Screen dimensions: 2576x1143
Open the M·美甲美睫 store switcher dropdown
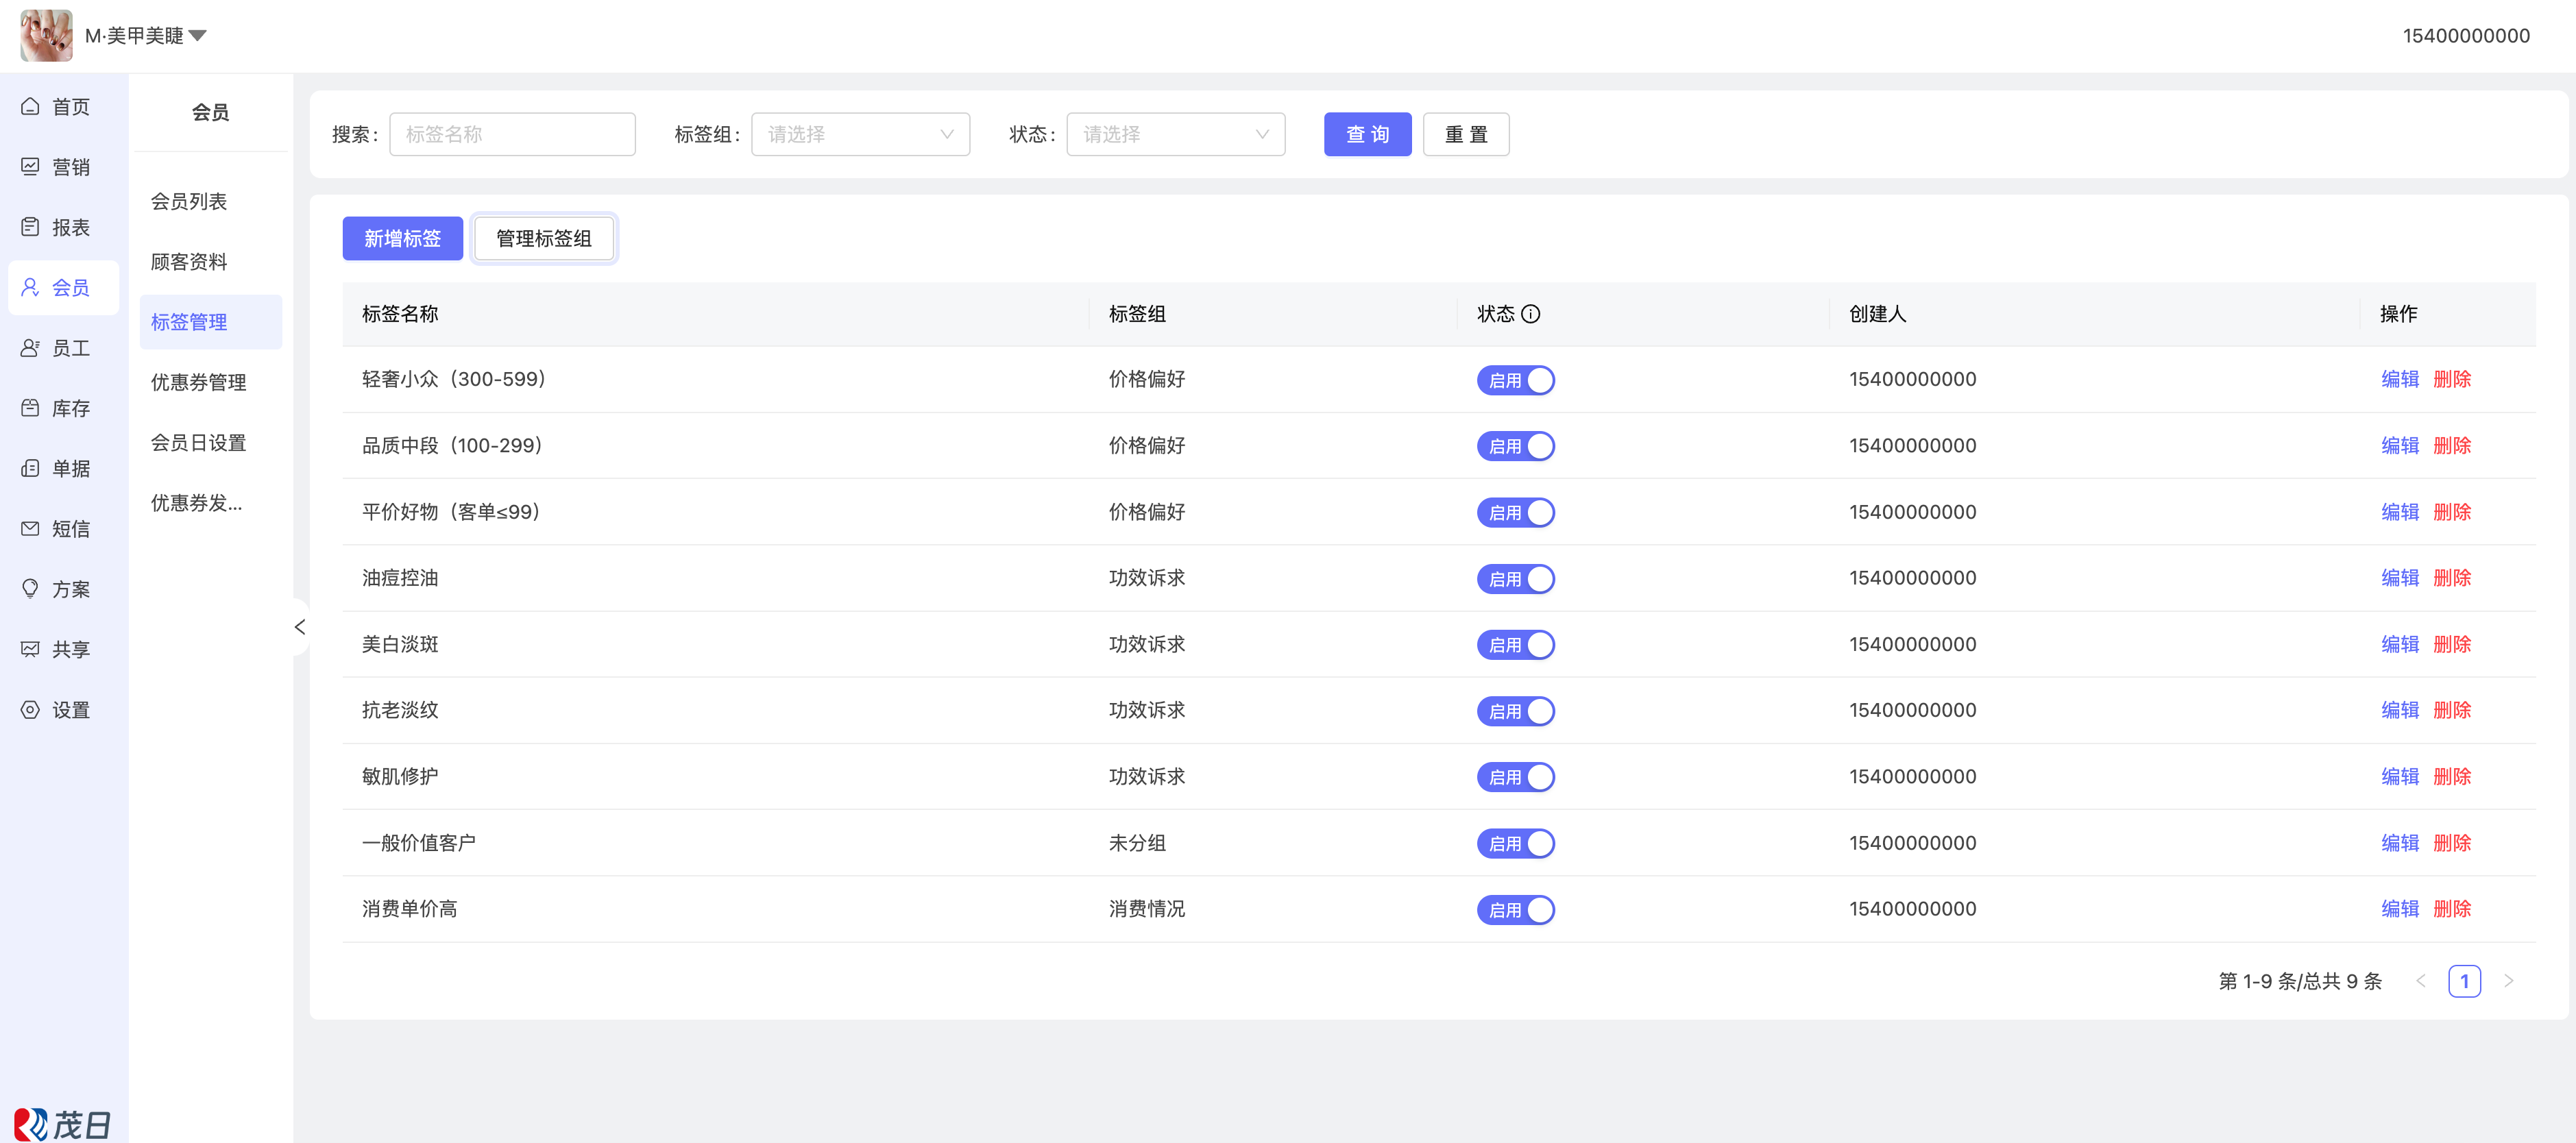pos(145,36)
